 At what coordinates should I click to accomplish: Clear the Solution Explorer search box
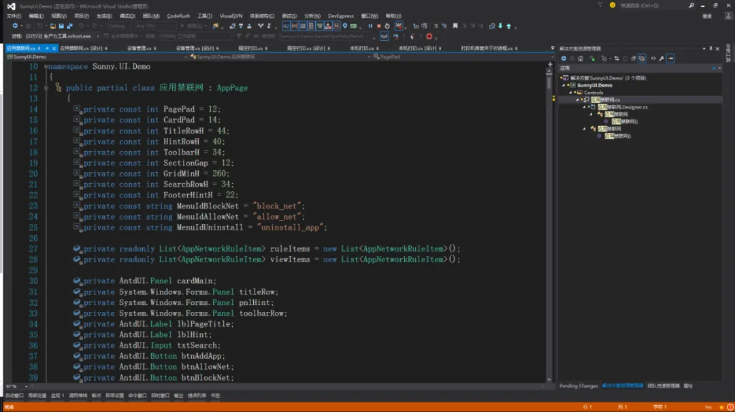tap(714, 69)
